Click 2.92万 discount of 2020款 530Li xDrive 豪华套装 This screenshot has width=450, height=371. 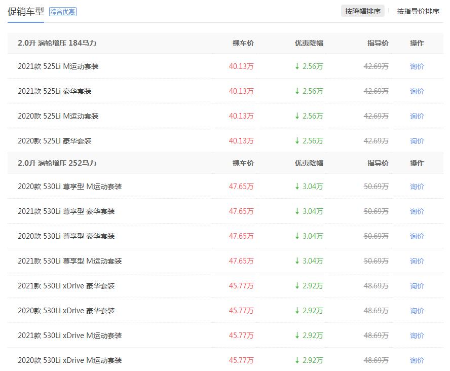pos(313,311)
